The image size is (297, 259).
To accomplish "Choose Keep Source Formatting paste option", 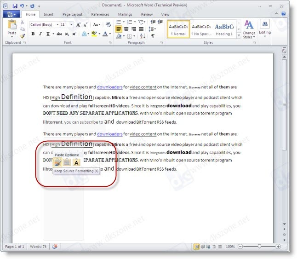I will (x=57, y=162).
